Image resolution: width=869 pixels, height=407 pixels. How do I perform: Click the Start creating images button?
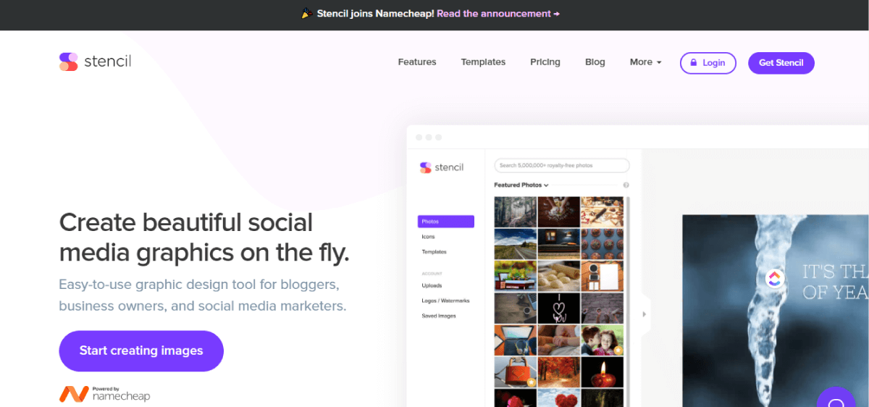coord(141,351)
